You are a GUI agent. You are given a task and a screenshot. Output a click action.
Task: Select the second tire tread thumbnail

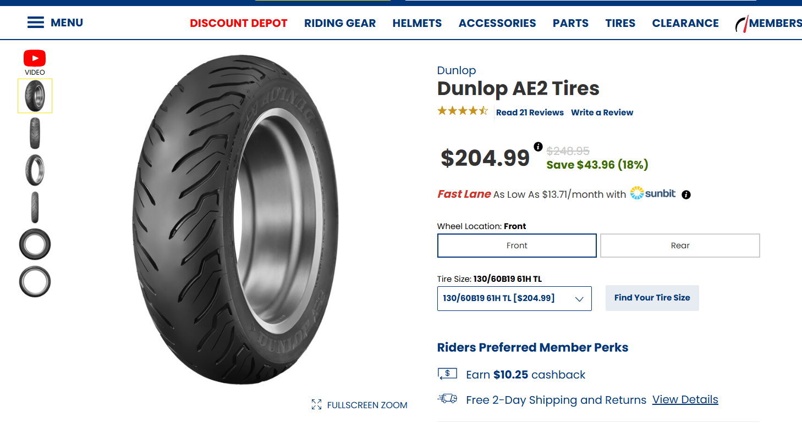[x=35, y=133]
